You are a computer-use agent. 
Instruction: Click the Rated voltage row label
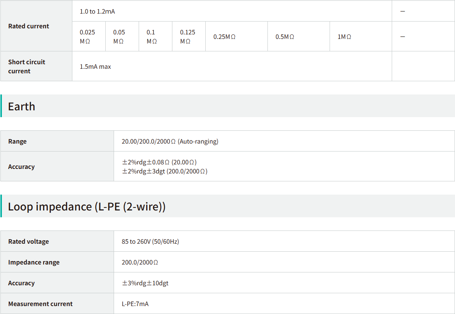click(x=28, y=241)
